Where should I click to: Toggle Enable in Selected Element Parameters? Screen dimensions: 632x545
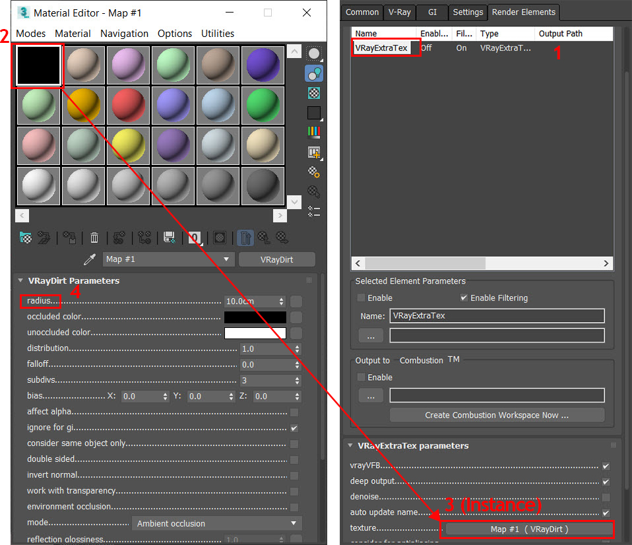(361, 298)
